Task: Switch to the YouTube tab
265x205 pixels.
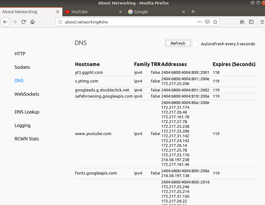Action: point(94,12)
